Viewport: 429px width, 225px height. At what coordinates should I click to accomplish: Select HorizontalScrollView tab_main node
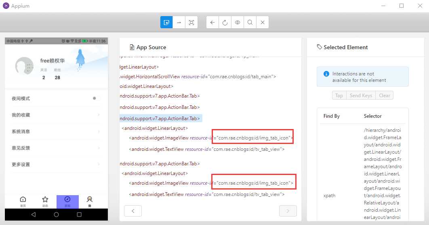coord(198,77)
